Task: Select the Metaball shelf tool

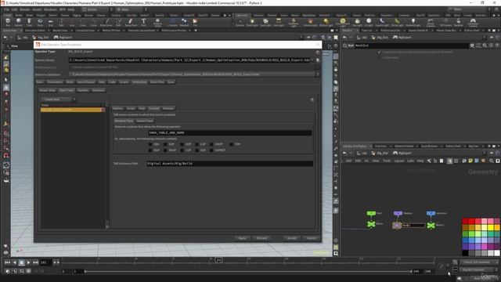Action: click(184, 23)
